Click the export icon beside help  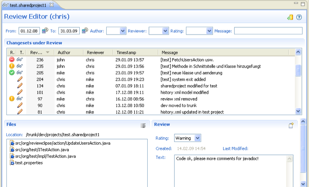click(290, 17)
